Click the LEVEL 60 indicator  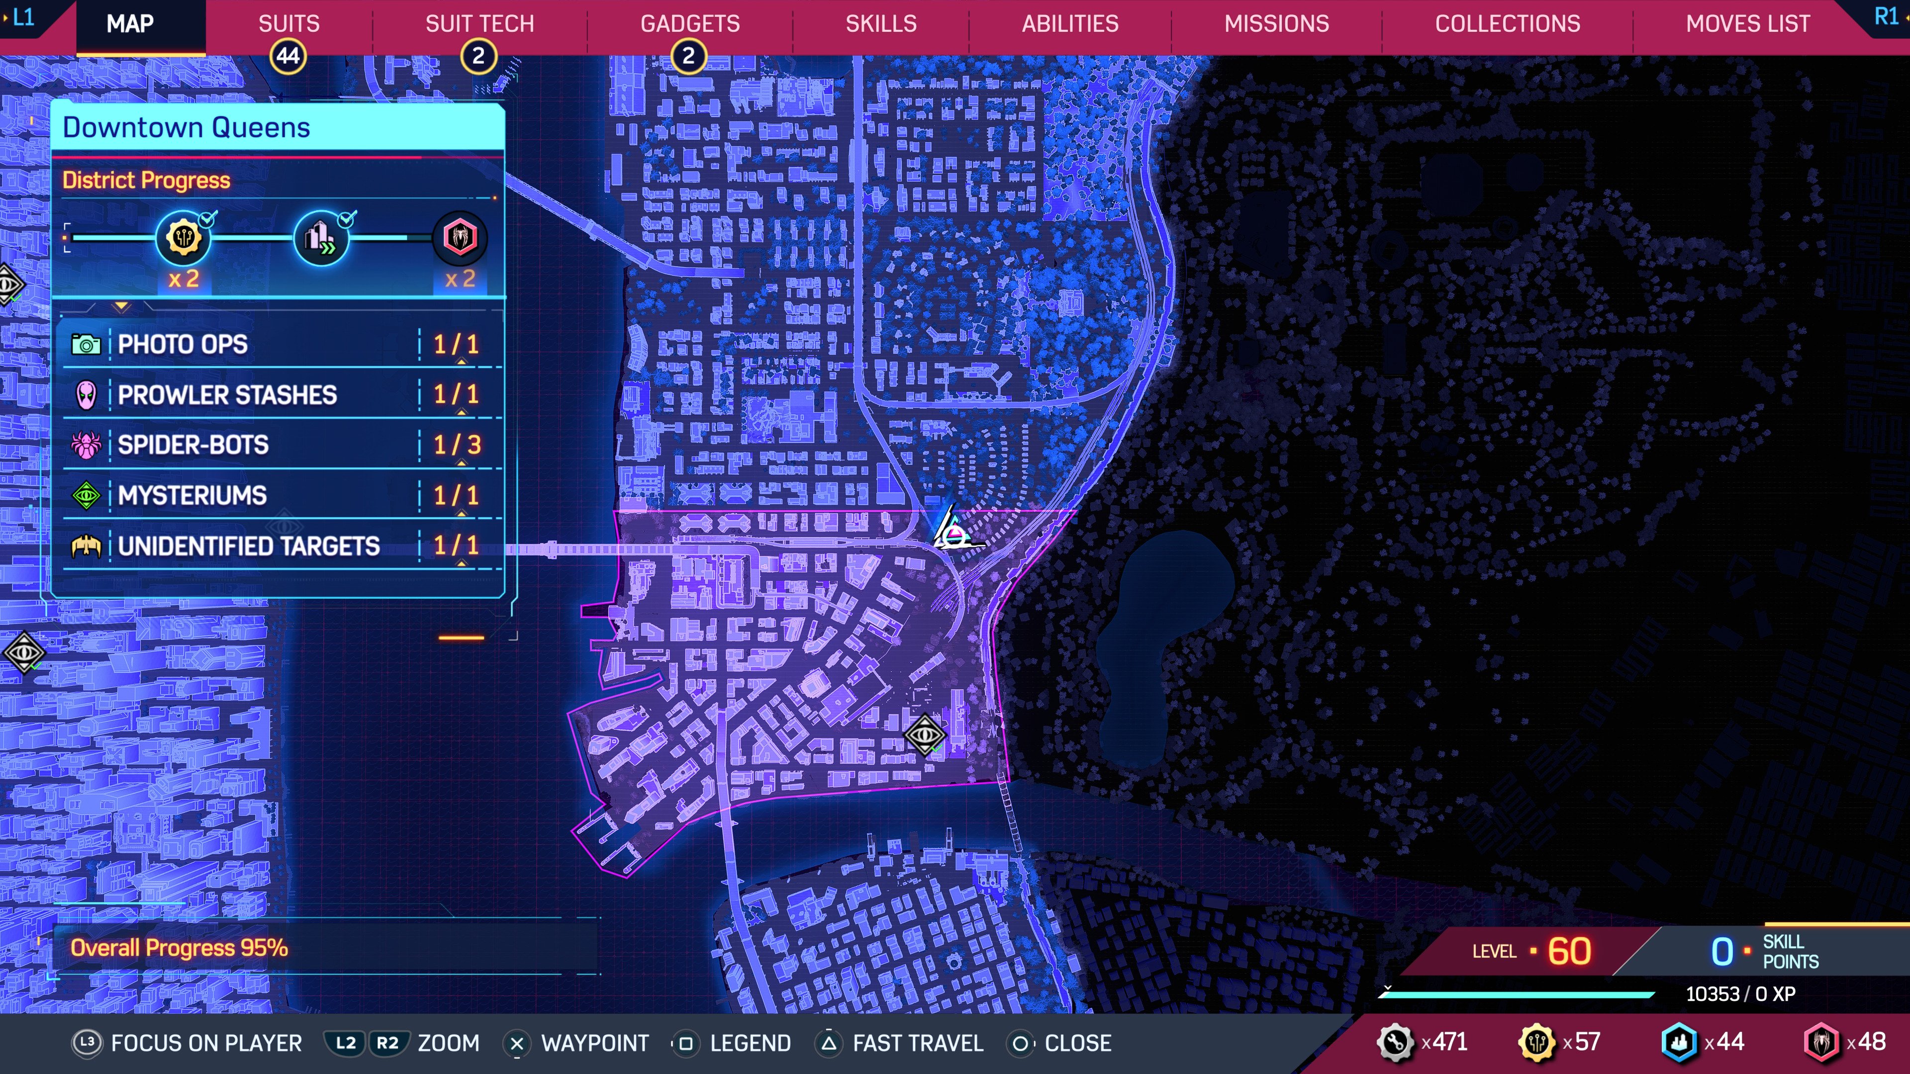point(1532,951)
